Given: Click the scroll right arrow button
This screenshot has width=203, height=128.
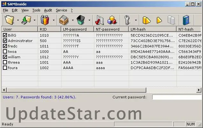Looking at the screenshot, I should tap(199, 90).
